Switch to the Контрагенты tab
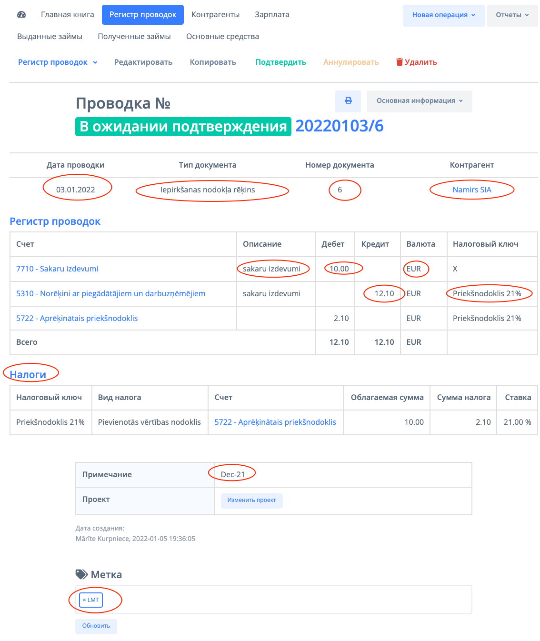 (215, 15)
